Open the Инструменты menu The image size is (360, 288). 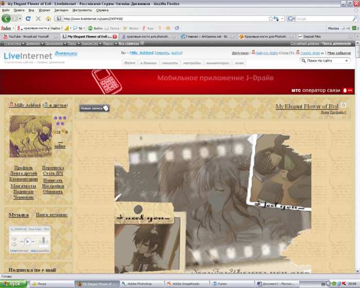pos(82,10)
